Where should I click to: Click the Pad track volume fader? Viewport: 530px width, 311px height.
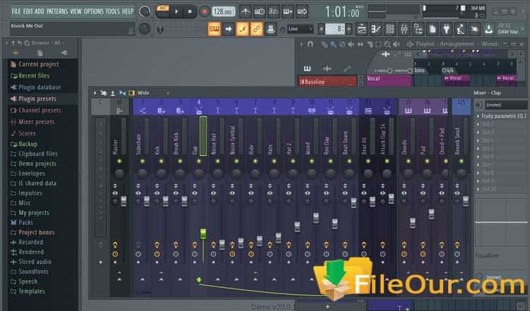point(431,214)
